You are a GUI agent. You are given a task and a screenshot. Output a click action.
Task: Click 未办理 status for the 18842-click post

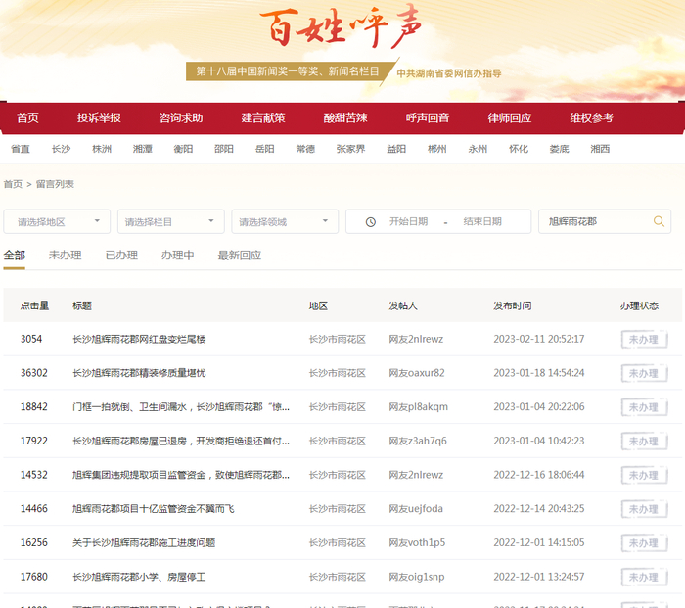click(x=644, y=407)
